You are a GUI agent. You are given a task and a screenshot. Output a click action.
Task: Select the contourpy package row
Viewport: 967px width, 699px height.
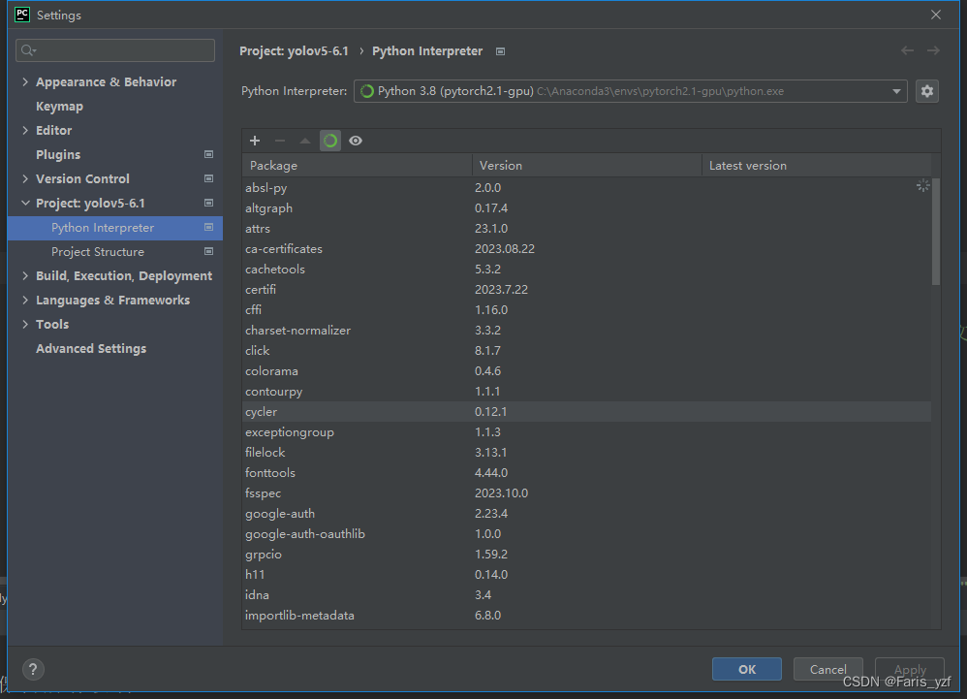click(586, 391)
